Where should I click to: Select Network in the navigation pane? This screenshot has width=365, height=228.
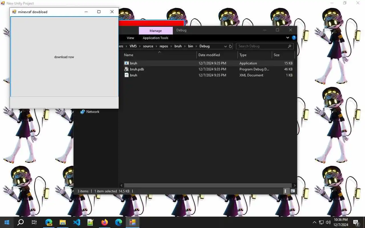point(93,112)
